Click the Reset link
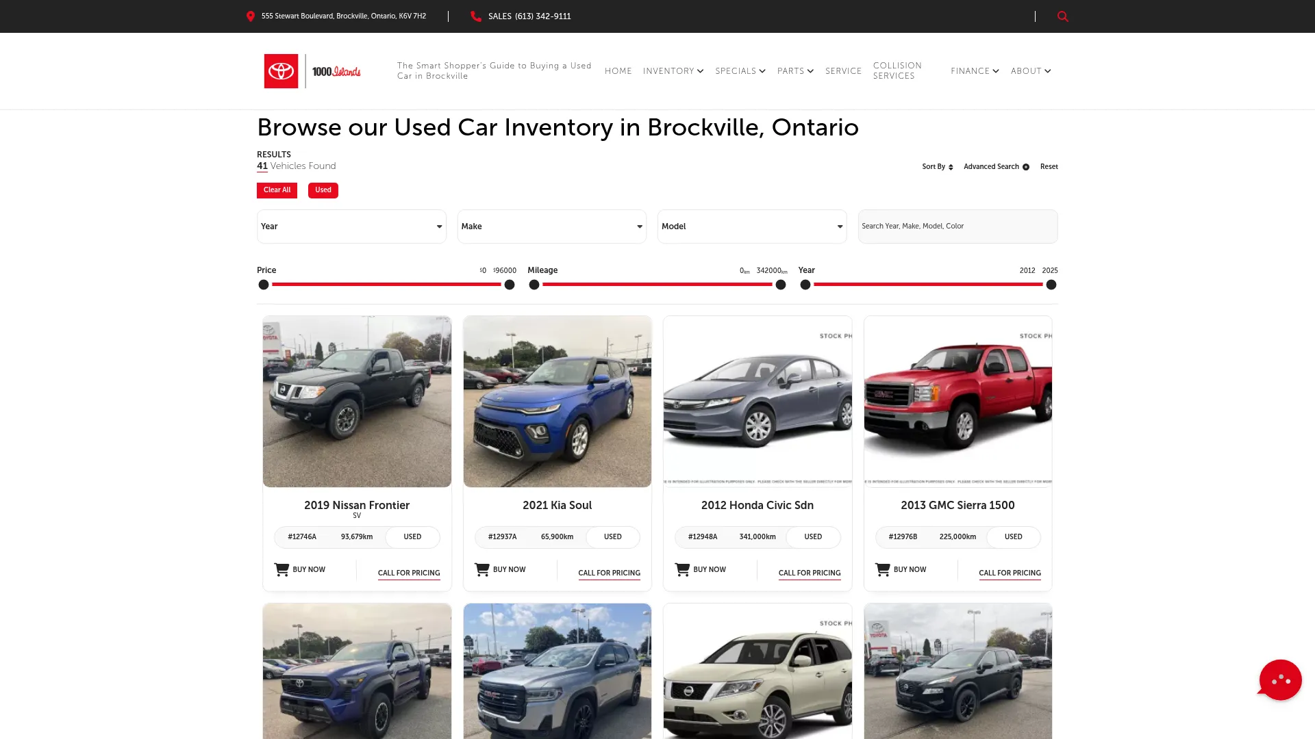 click(1049, 167)
